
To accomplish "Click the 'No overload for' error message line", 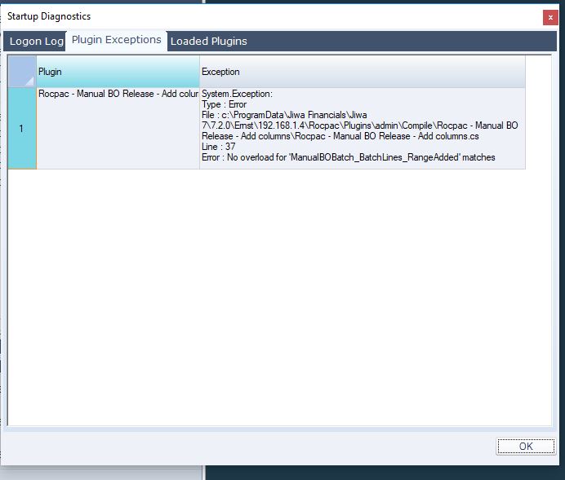I will pos(348,157).
